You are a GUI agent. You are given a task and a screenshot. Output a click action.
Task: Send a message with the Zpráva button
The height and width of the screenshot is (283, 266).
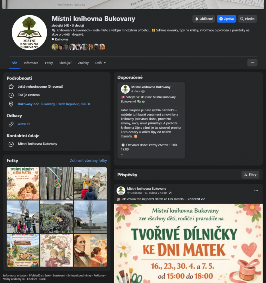pyautogui.click(x=226, y=19)
